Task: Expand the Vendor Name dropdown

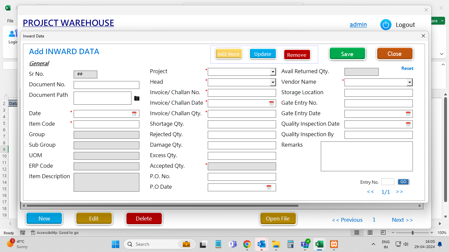Action: click(410, 82)
